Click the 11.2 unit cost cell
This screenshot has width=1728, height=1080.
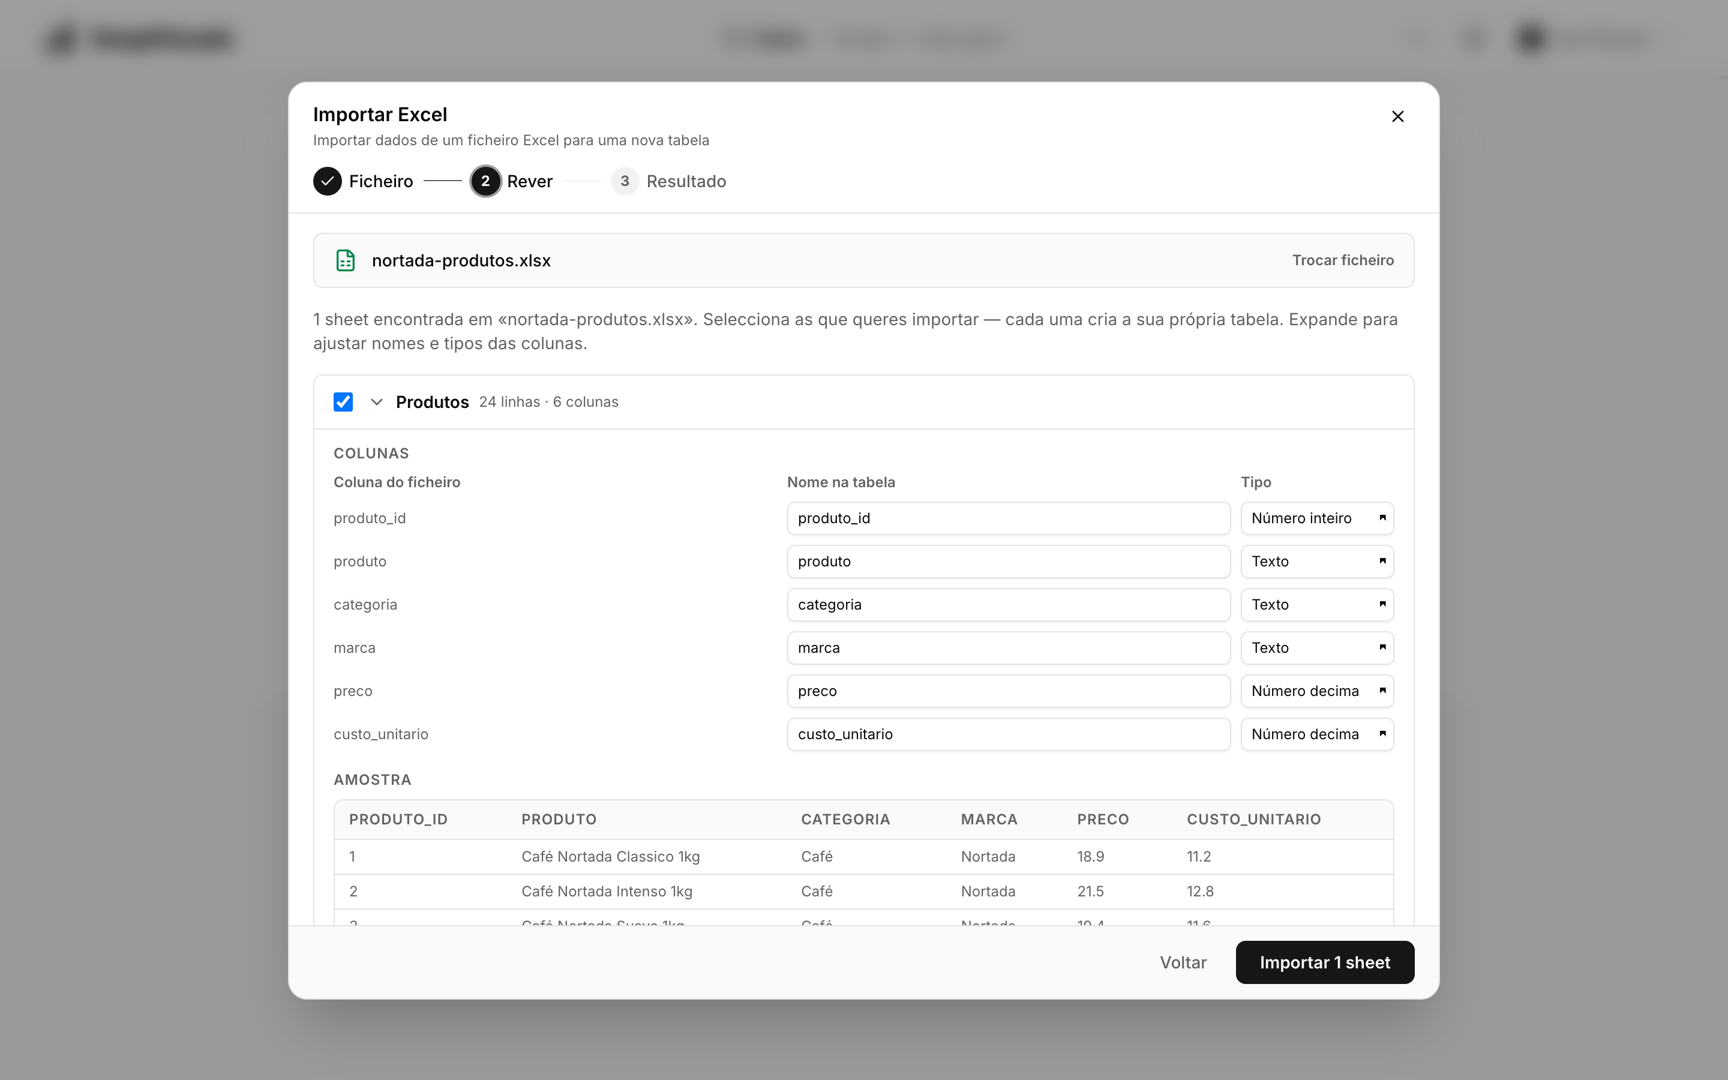[x=1199, y=857]
